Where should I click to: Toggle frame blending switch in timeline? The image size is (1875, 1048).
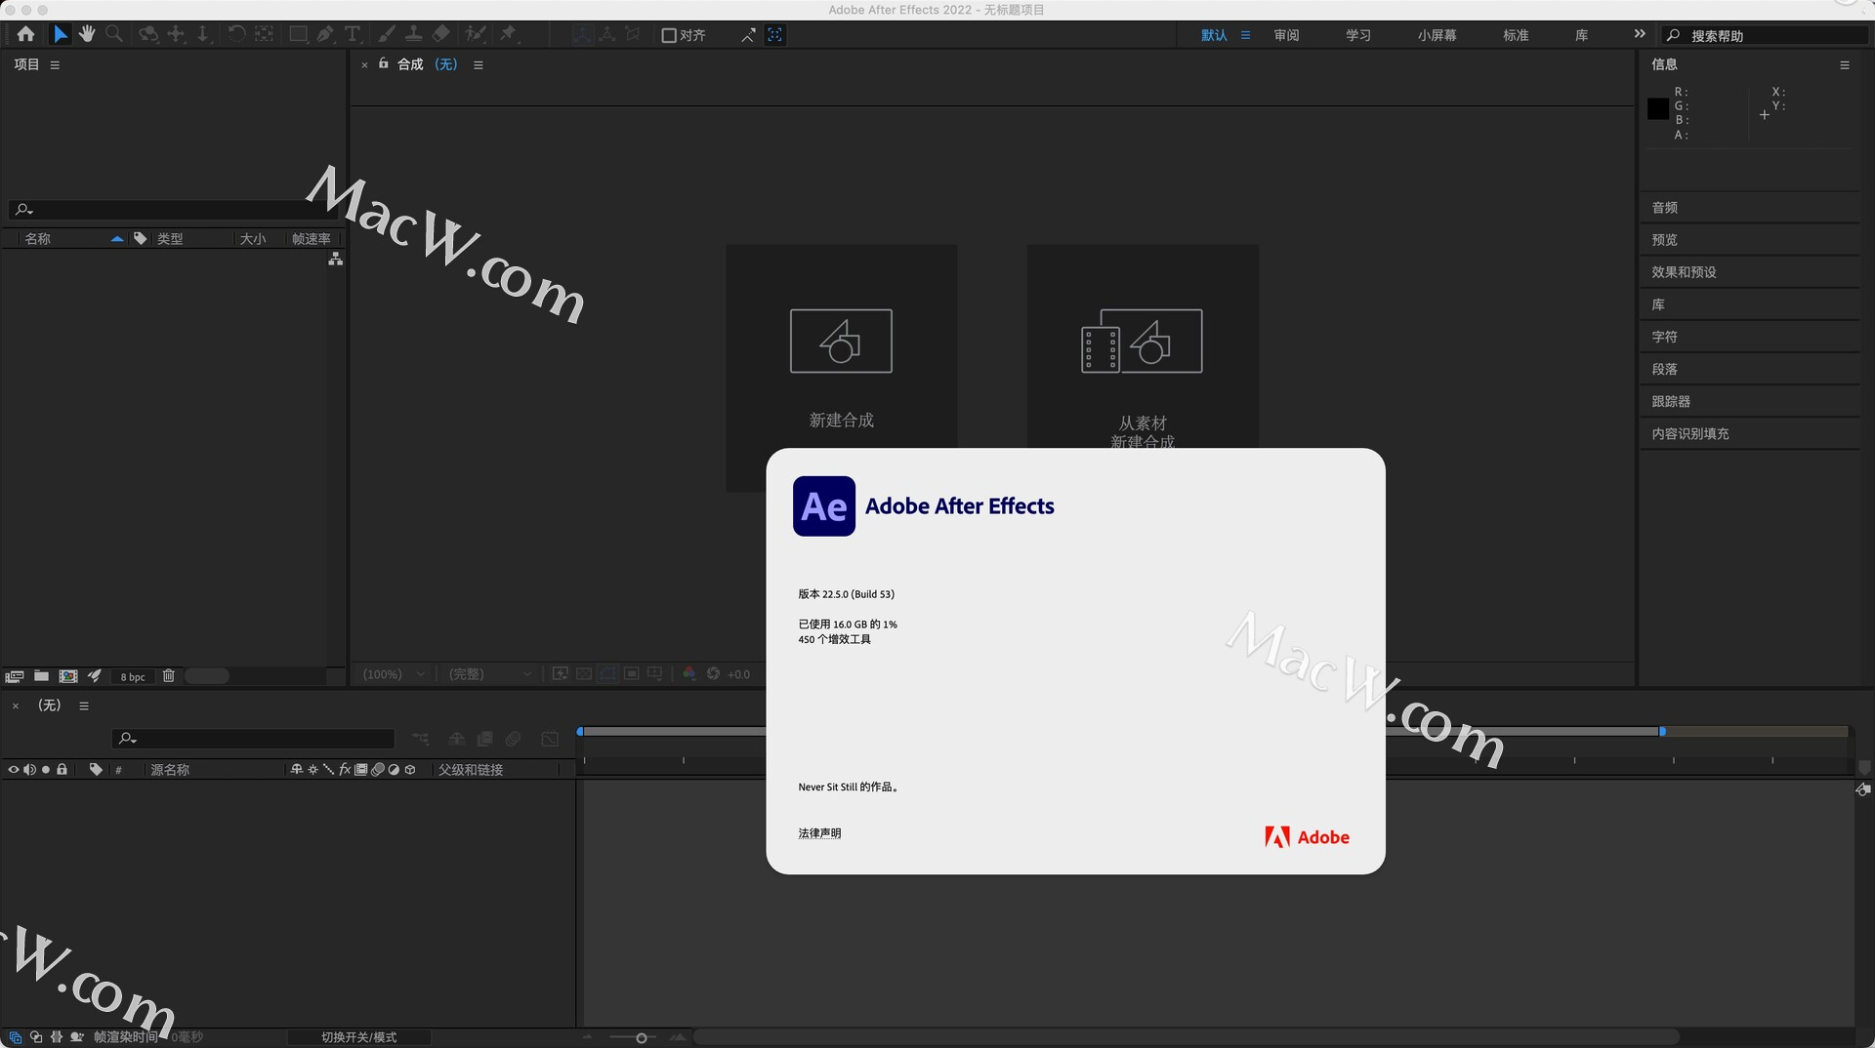484,739
